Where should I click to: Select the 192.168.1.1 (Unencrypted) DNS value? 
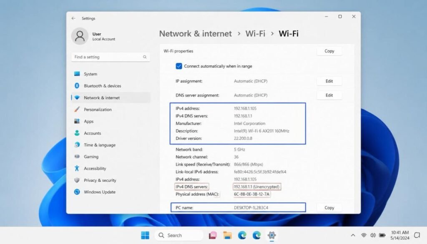tap(256, 187)
